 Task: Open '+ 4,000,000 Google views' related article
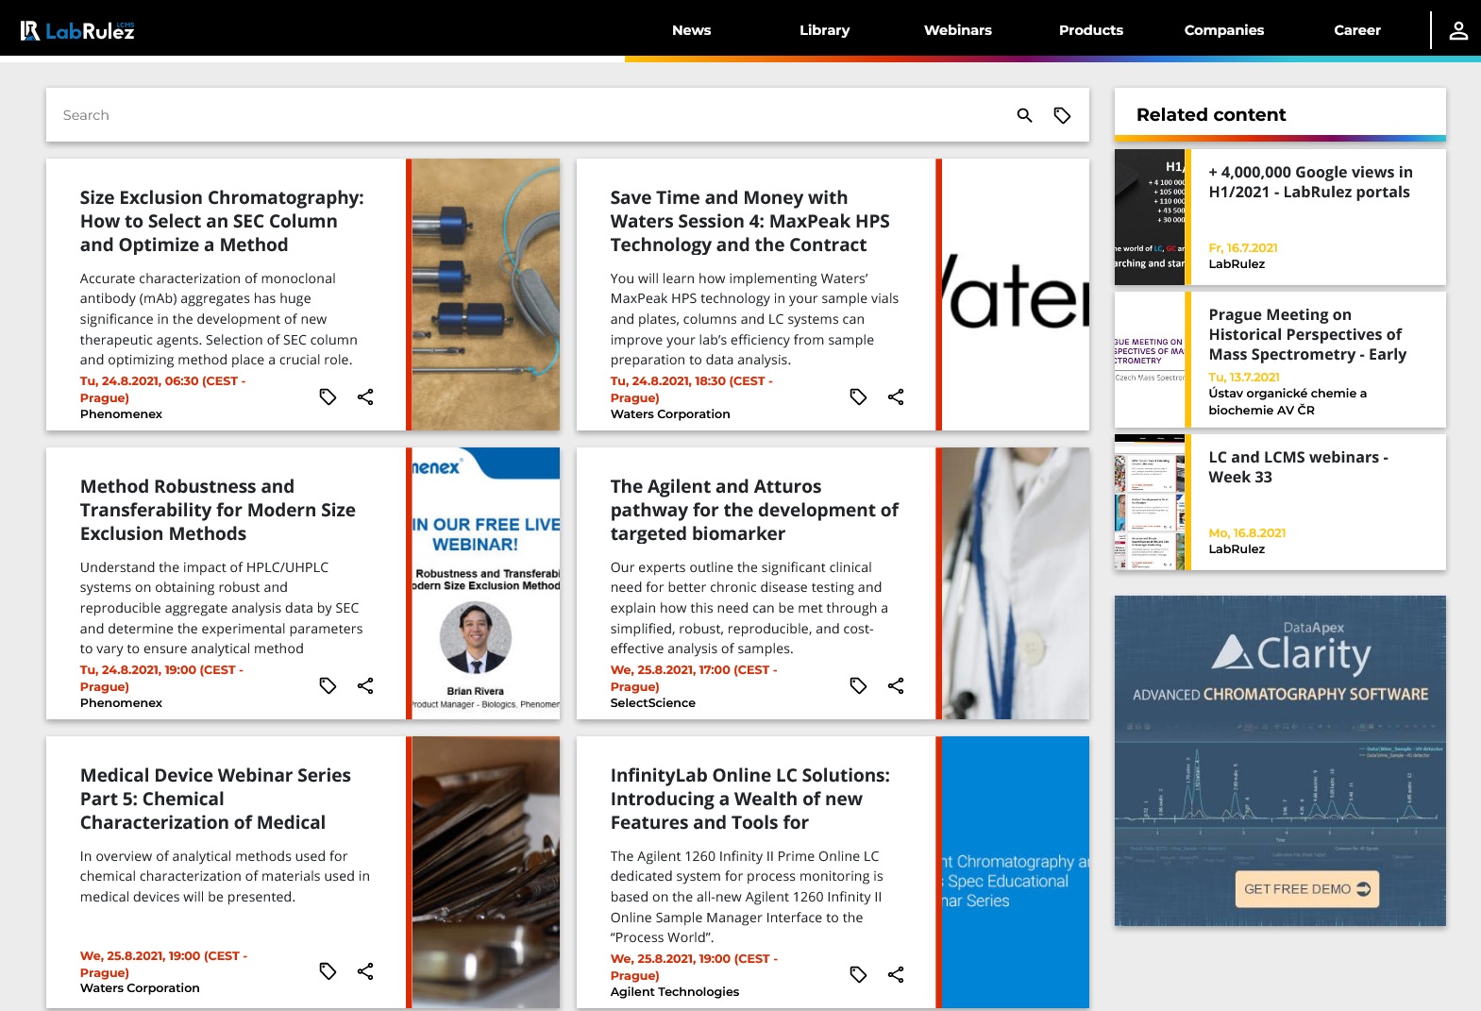(1310, 182)
